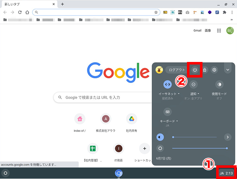237x179 pixels.
Task: Click the N extension icon
Action: 173,12
